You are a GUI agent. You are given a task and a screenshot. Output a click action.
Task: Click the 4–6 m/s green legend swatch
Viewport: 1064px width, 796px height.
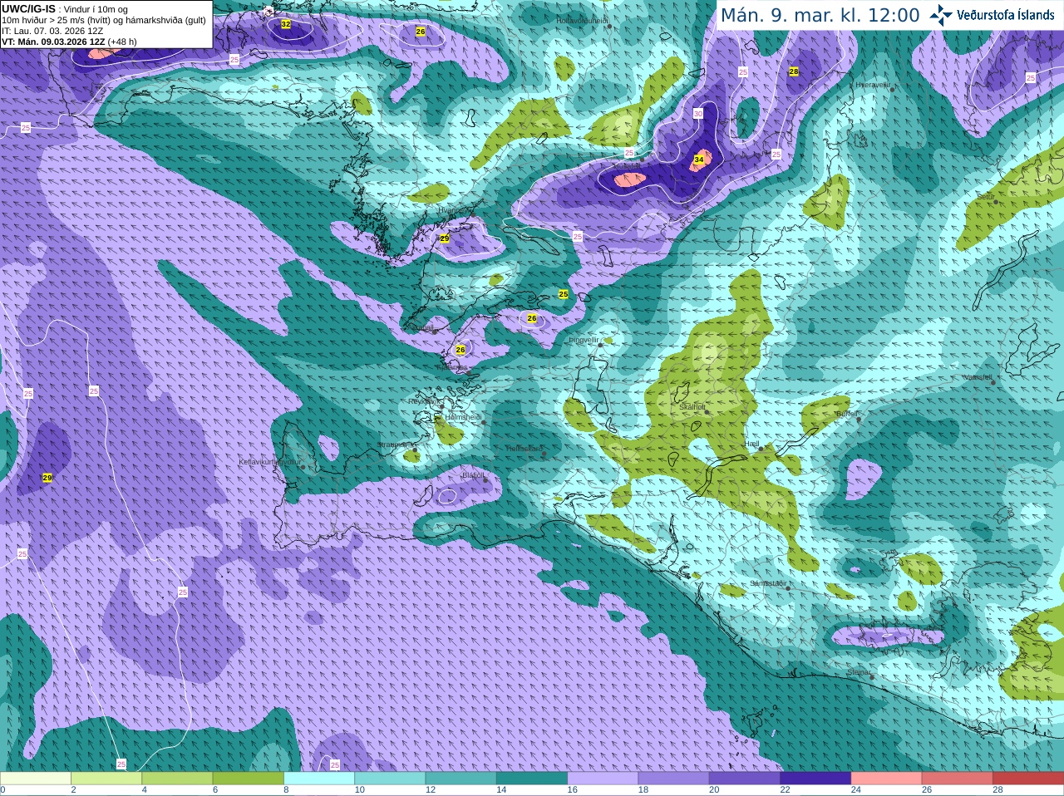click(177, 779)
